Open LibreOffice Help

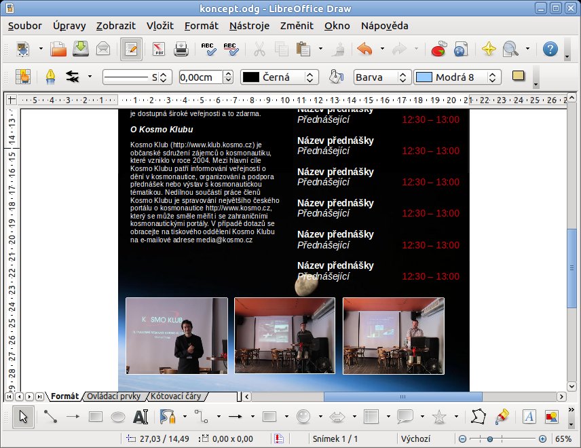[x=550, y=49]
